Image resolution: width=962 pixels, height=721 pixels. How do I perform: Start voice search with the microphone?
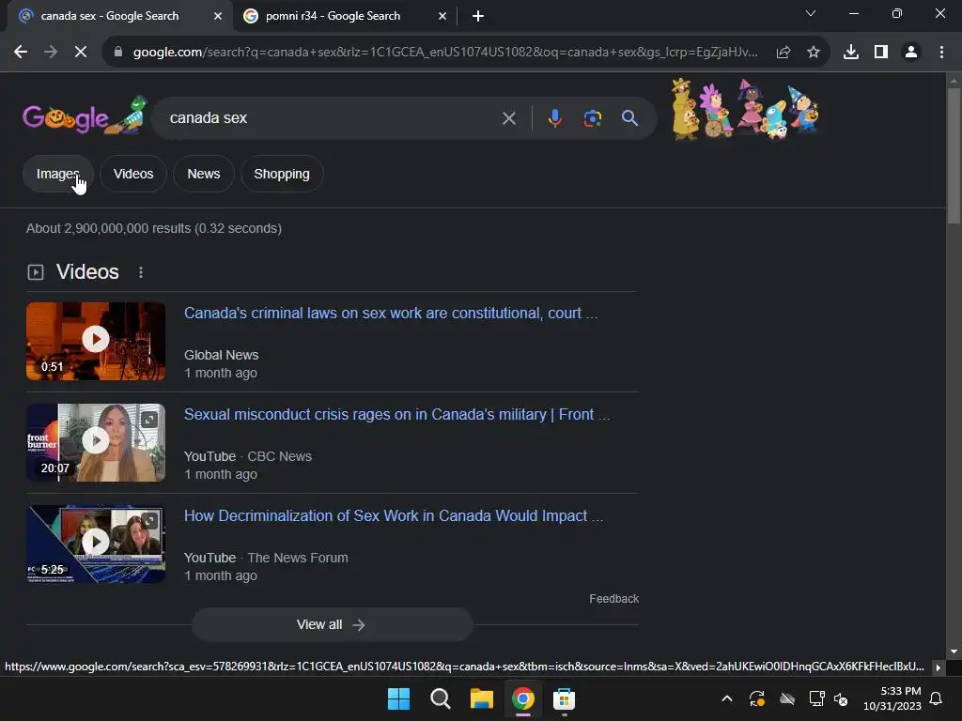point(554,117)
